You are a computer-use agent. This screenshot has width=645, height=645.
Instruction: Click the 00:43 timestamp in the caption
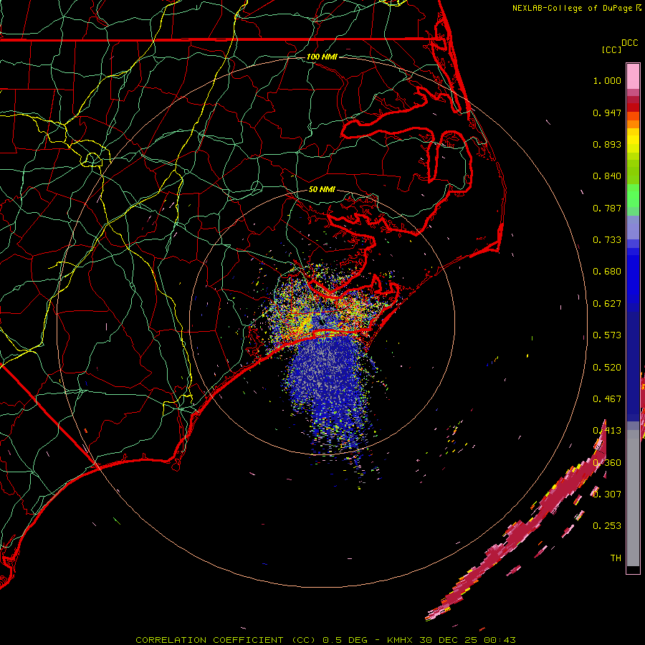click(x=500, y=640)
